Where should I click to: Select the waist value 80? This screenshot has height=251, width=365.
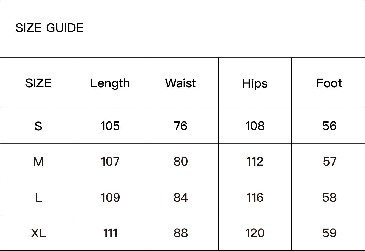tap(180, 162)
